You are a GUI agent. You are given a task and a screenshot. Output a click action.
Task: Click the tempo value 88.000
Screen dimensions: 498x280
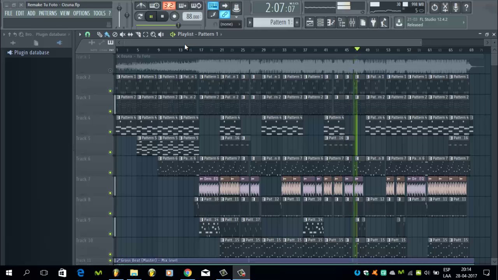pos(192,16)
